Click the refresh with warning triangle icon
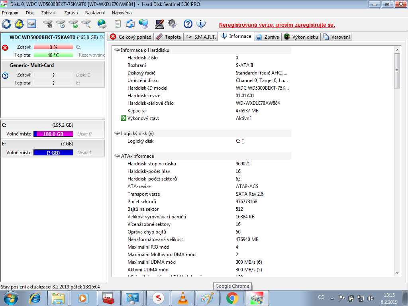 [19, 24]
